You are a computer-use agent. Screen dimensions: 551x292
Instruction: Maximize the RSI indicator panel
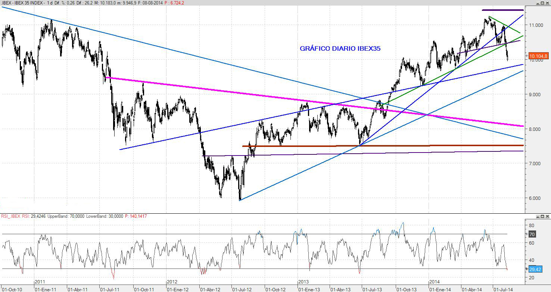coord(542,216)
